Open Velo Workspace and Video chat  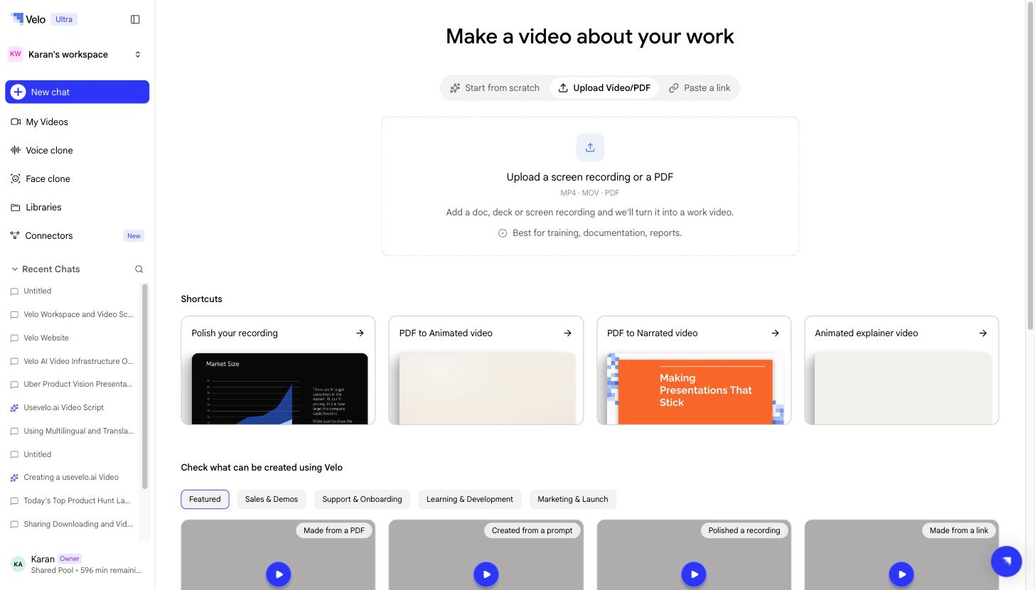pos(72,314)
